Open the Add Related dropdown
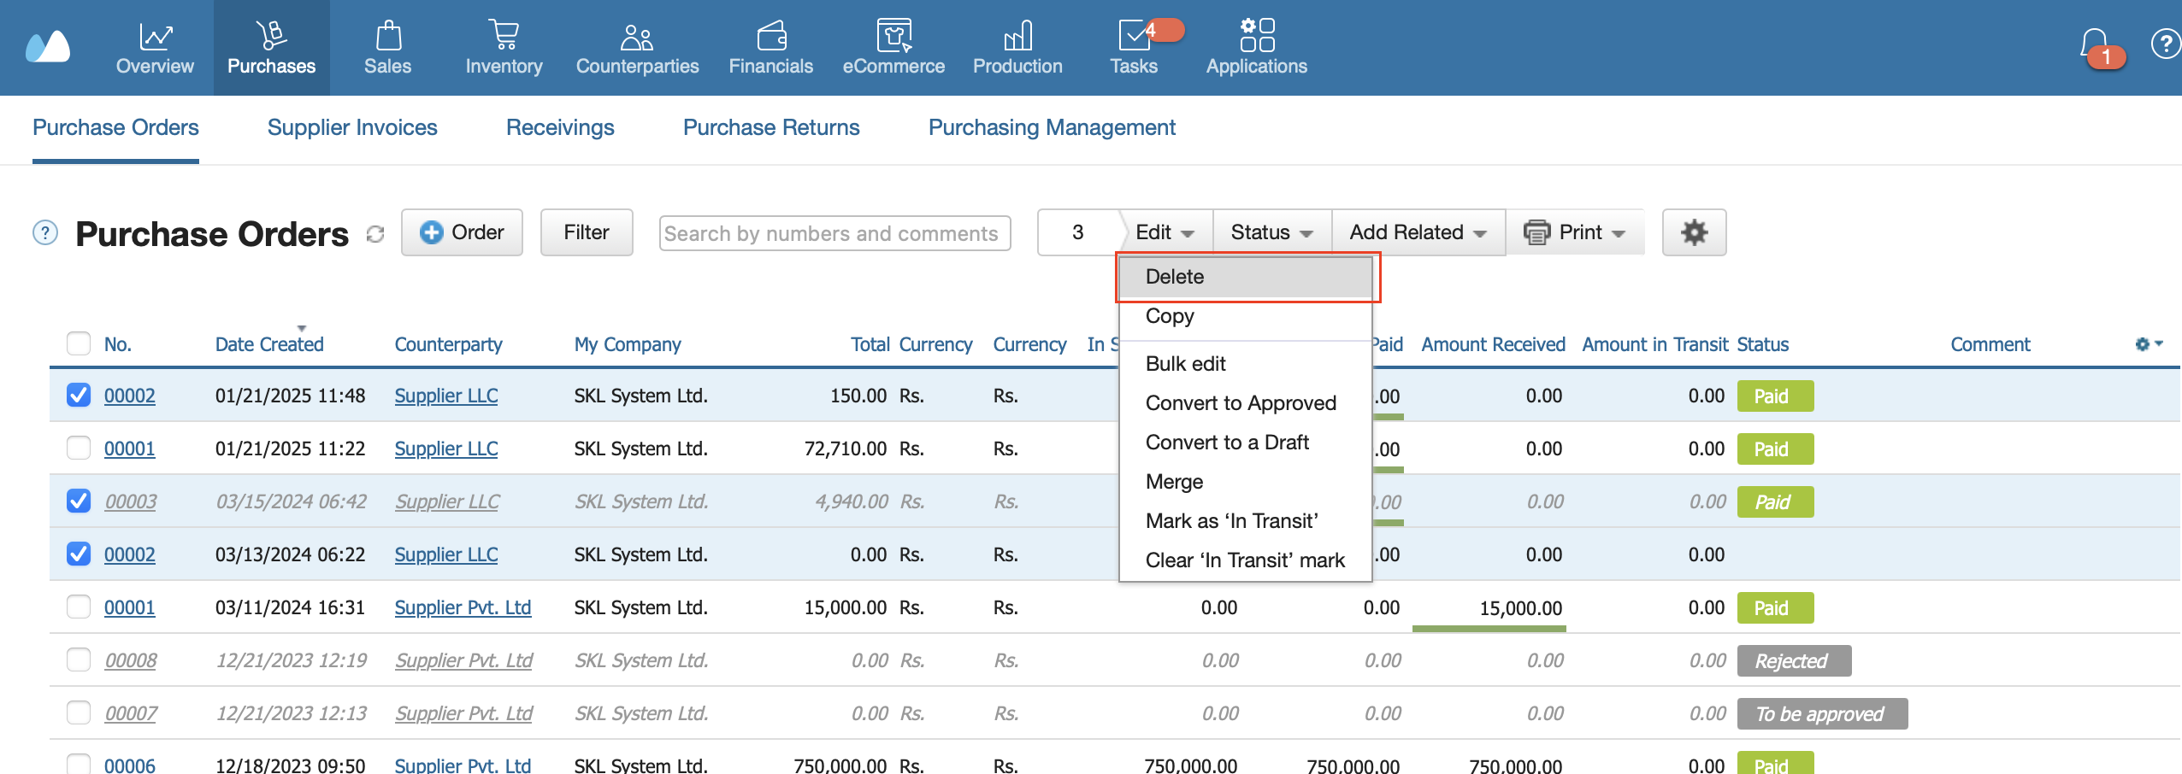Viewport: 2182px width, 774px height. (x=1418, y=232)
